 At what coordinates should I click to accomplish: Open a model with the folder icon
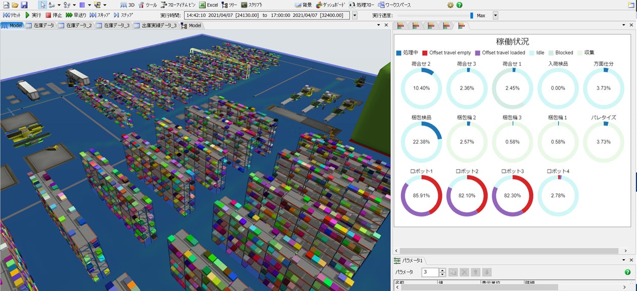tap(15, 5)
